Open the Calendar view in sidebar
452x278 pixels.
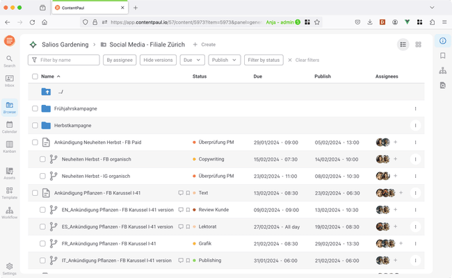coord(9,127)
